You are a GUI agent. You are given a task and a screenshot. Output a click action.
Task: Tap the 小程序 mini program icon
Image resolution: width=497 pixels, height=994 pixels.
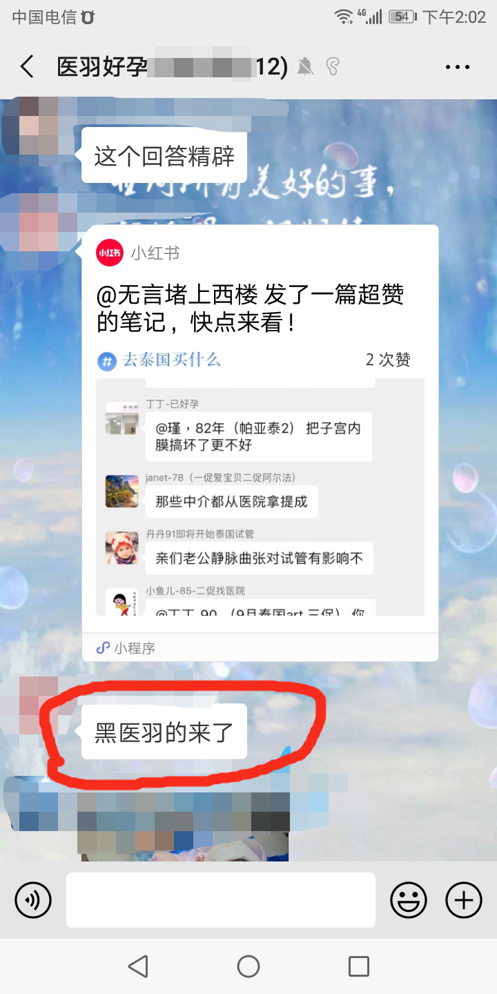(x=103, y=647)
